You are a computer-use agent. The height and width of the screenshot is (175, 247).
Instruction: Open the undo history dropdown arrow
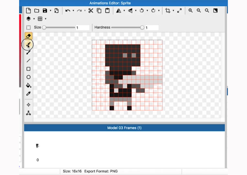tap(73, 11)
